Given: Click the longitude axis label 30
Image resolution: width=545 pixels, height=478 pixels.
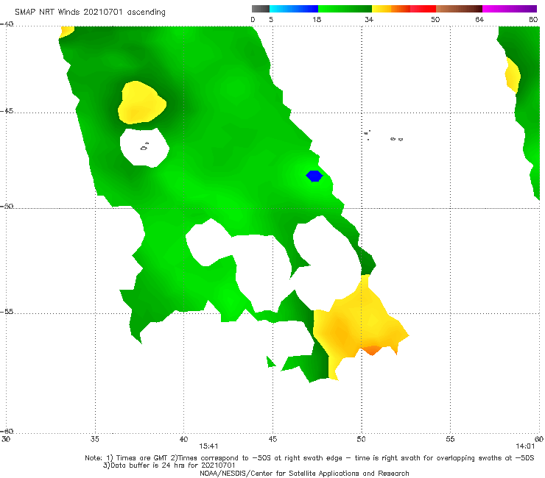Looking at the screenshot, I should click(x=6, y=439).
